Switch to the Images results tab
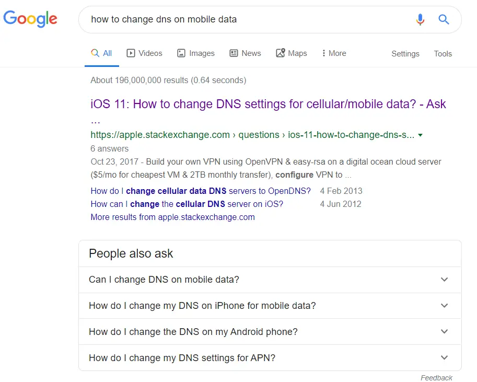Image resolution: width=477 pixels, height=382 pixels. tap(196, 53)
